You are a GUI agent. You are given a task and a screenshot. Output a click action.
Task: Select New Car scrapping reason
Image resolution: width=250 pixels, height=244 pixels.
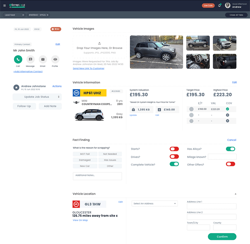(85, 166)
